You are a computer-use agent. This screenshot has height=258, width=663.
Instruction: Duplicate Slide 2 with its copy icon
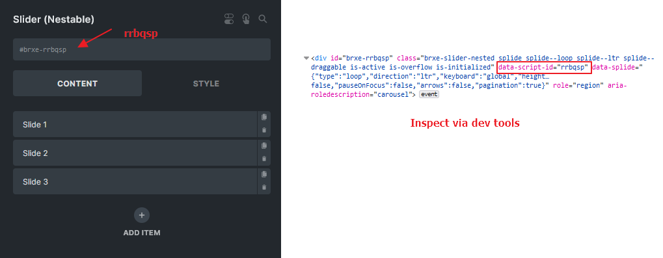tap(264, 146)
